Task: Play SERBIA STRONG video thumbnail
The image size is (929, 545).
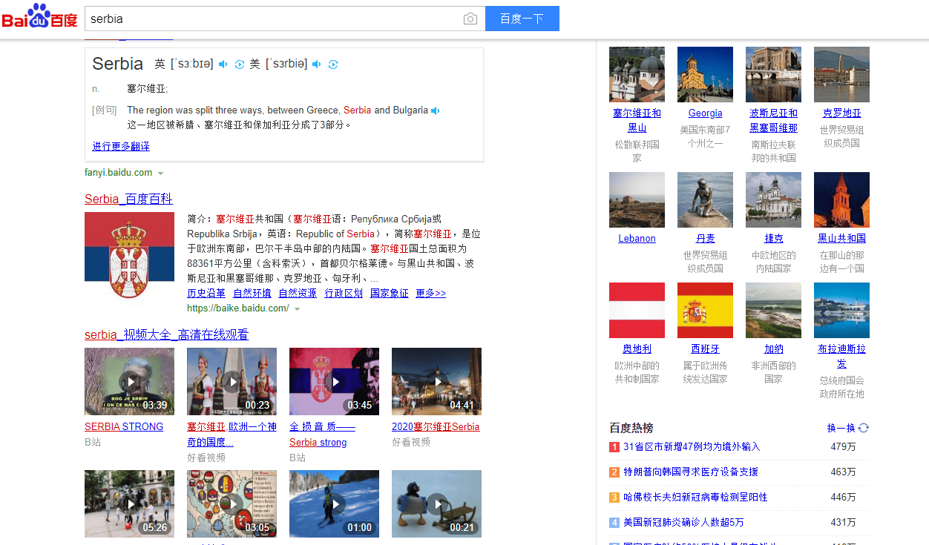Action: (129, 381)
